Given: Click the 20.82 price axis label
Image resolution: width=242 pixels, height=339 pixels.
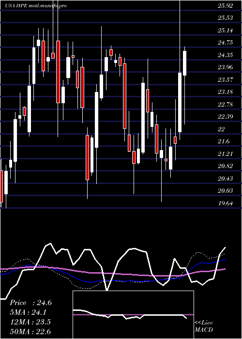Looking at the screenshot, I should coord(226,166).
